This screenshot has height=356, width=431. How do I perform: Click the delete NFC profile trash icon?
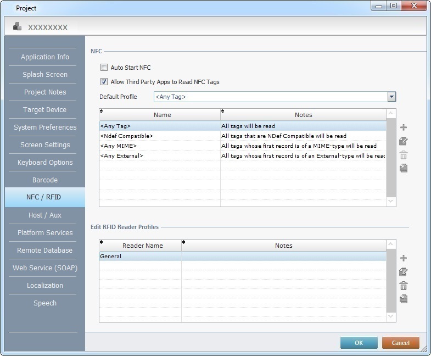click(404, 155)
